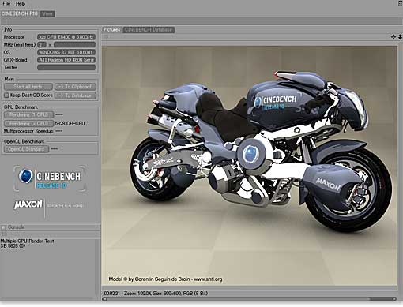
Task: Click the right arrow of the picture scrollbar
Action: click(394, 298)
